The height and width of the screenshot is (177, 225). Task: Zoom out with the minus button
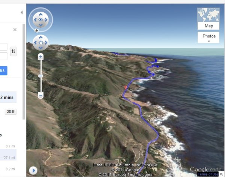pyautogui.click(x=40, y=96)
